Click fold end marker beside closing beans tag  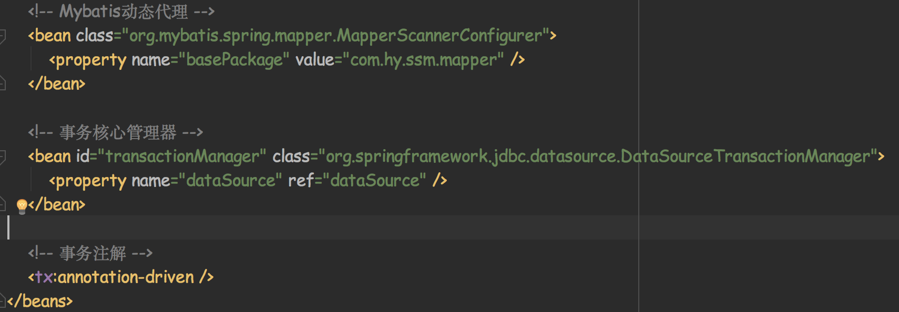(x=3, y=301)
